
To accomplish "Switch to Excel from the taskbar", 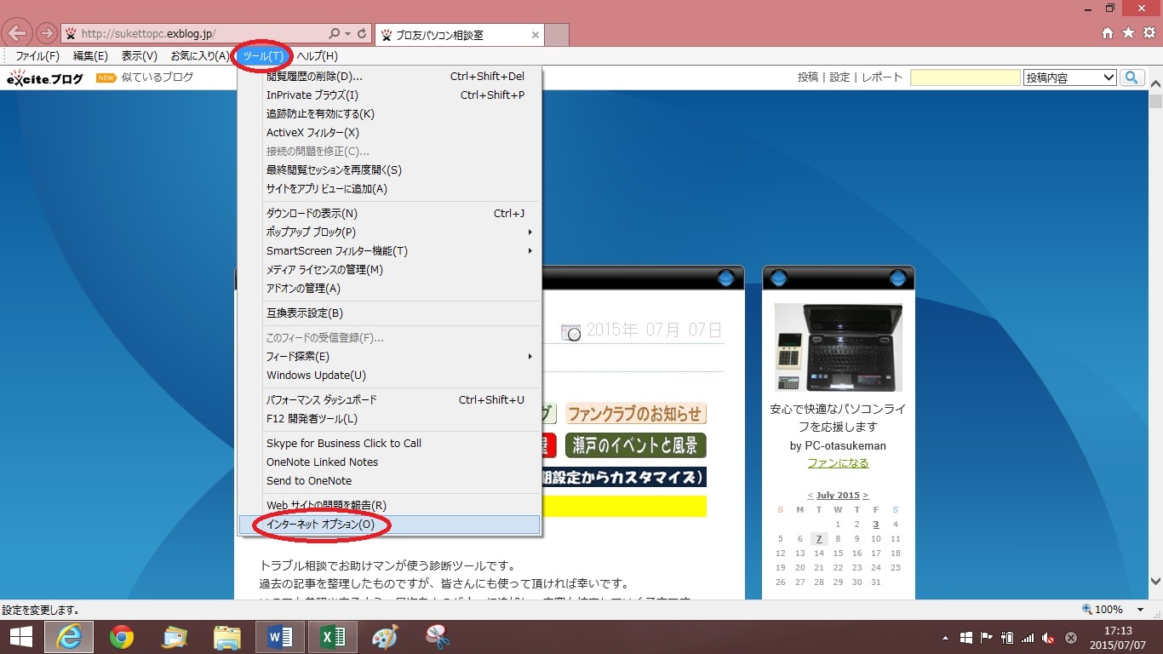I will pyautogui.click(x=332, y=636).
